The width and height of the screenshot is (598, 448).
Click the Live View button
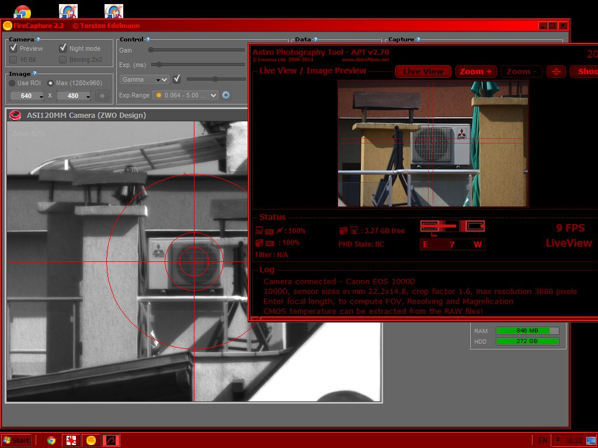pyautogui.click(x=423, y=71)
